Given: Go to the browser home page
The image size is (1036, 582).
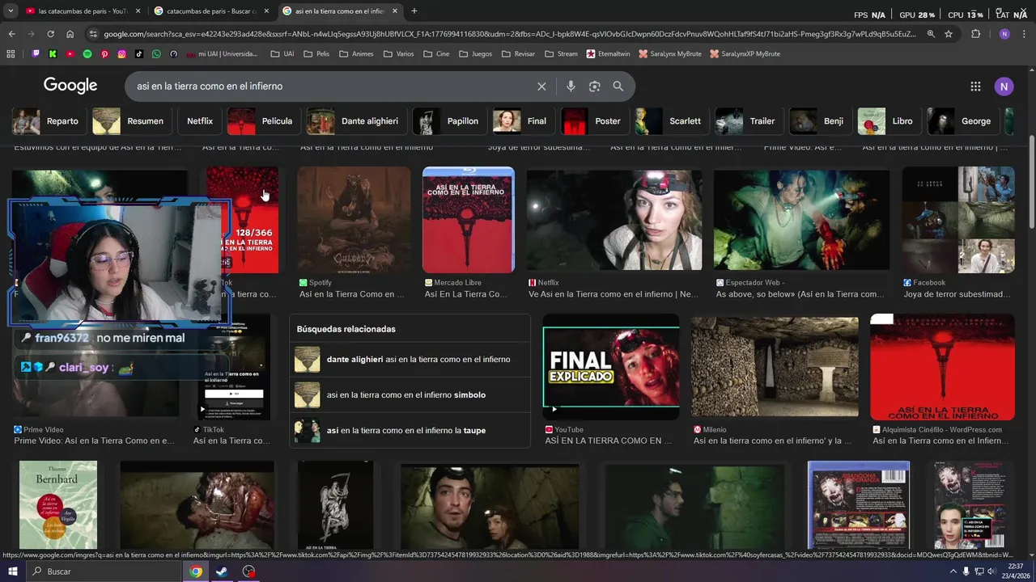Looking at the screenshot, I should pyautogui.click(x=70, y=34).
